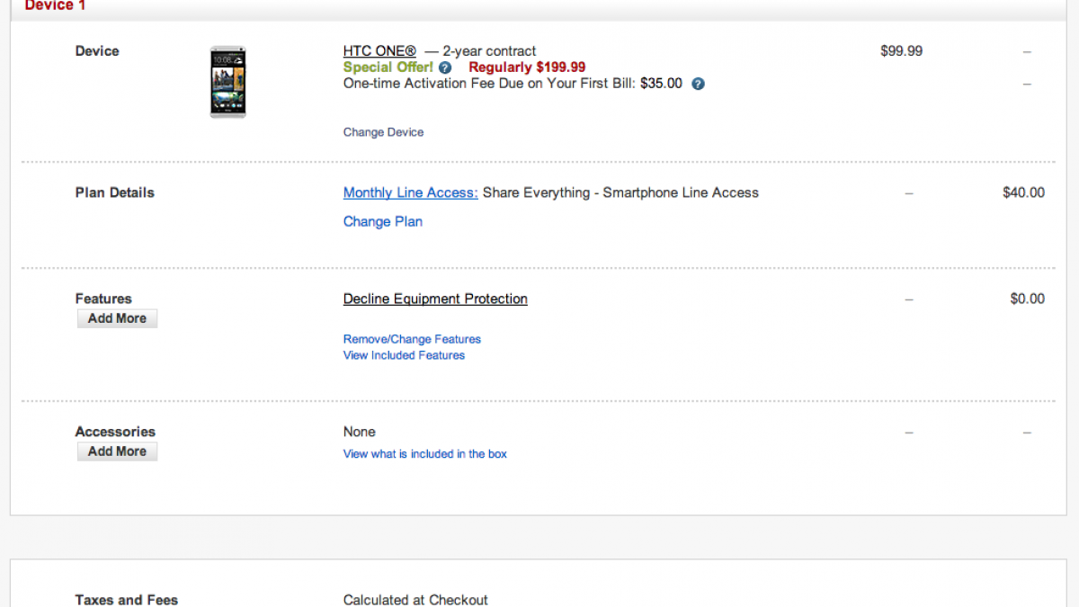Click the HTC One phone thumbnail image
The width and height of the screenshot is (1079, 607).
(227, 82)
